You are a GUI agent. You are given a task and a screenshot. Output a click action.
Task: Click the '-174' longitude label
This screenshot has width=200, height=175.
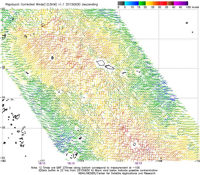pos(81,161)
